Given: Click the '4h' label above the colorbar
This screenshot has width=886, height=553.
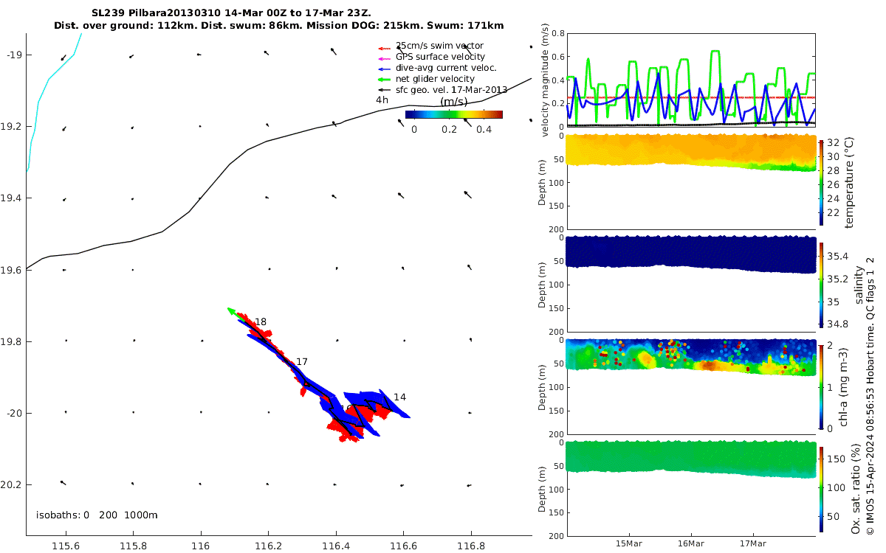Looking at the screenshot, I should coord(382,100).
